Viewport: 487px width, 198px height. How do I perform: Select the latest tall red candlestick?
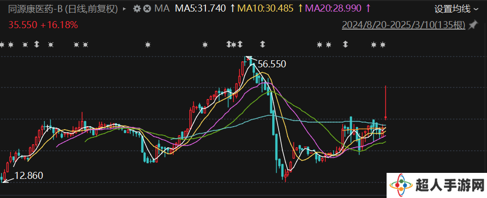coord(386,103)
